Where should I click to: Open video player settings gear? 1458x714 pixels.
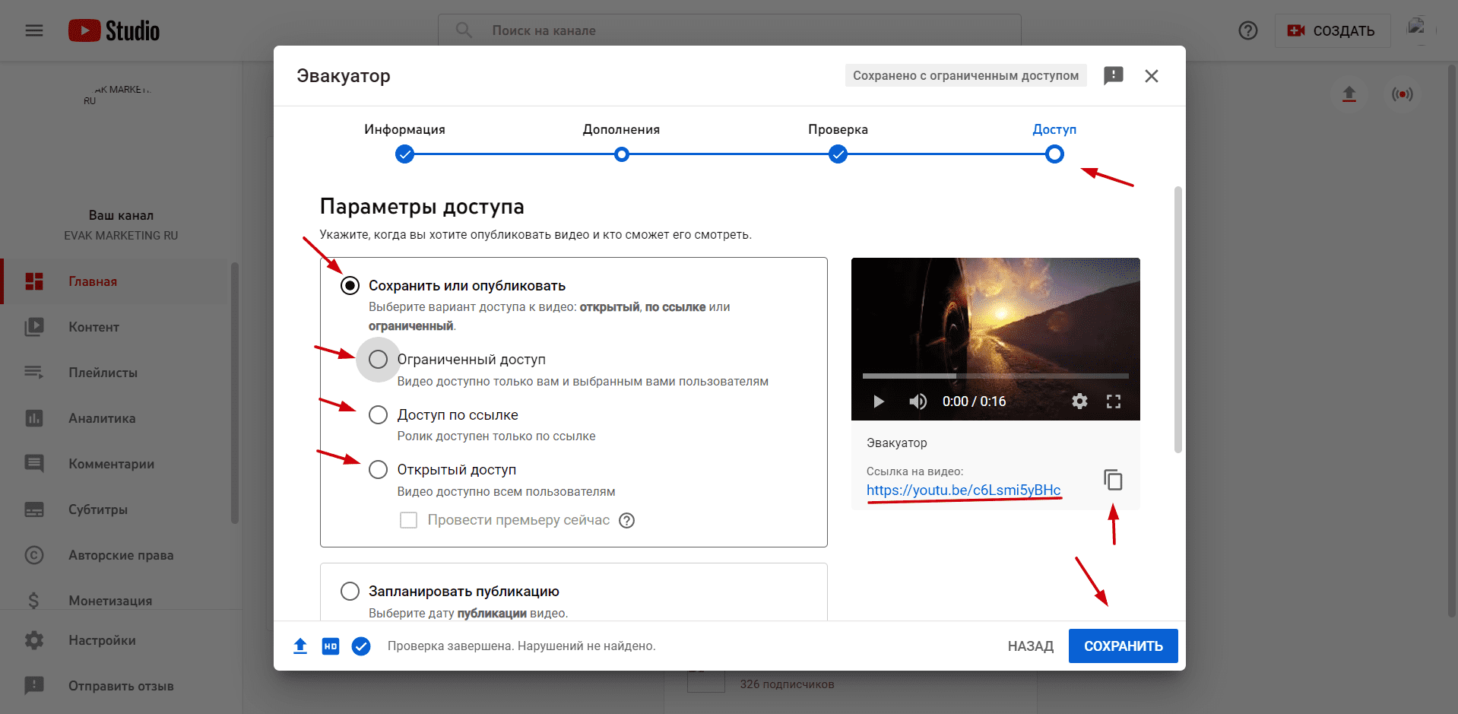1079,401
